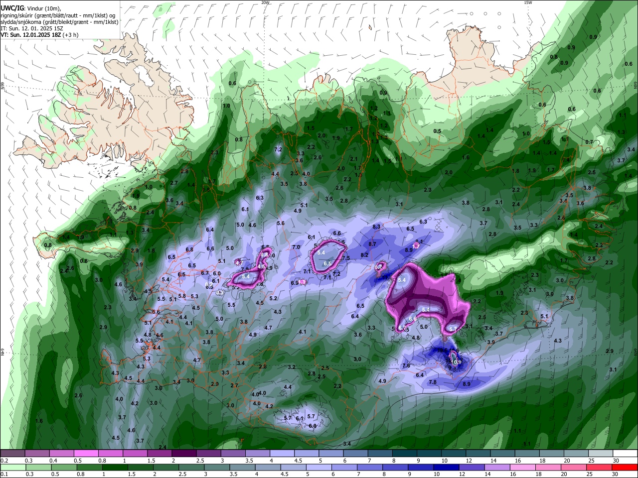The height and width of the screenshot is (478, 638).
Task: Click the '7.5' precipitation value on the map
Action: 346,257
